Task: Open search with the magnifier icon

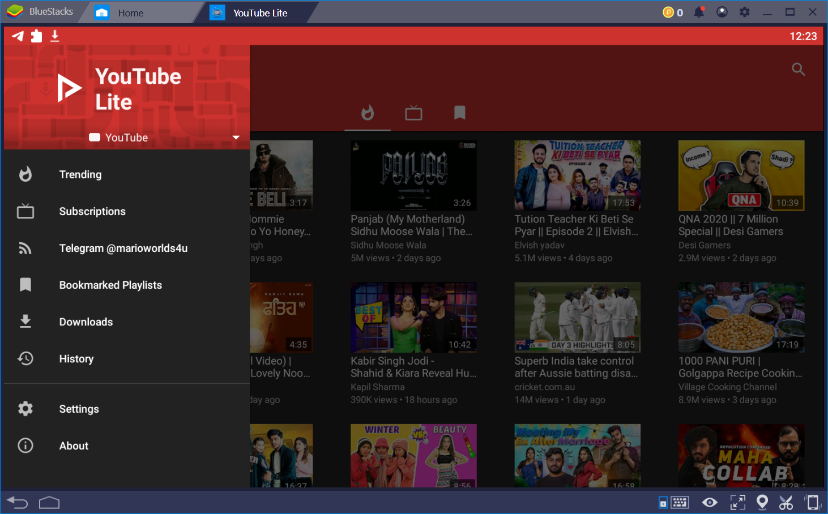Action: [x=799, y=69]
